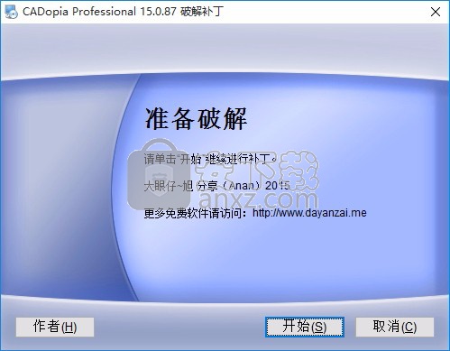Click the CADopia Professional 15.0.87 title text
Image resolution: width=450 pixels, height=351 pixels.
(123, 12)
